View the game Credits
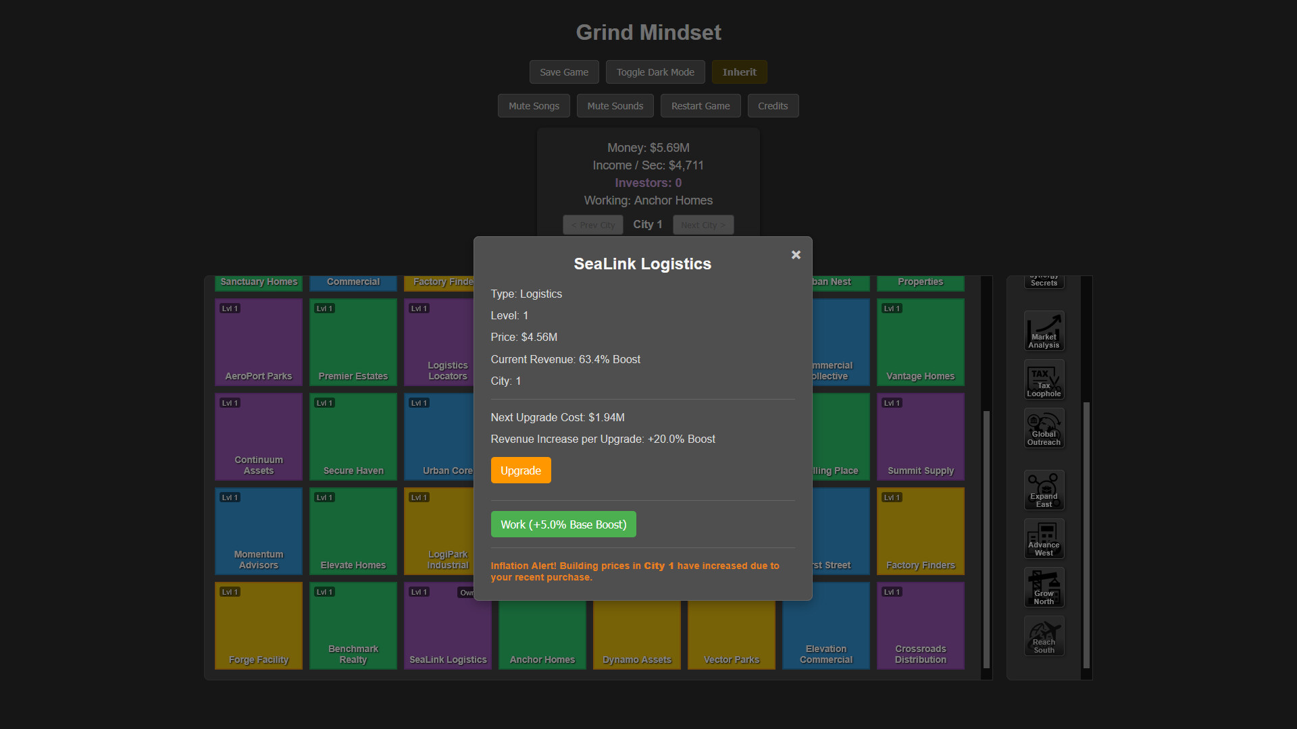Viewport: 1297px width, 729px height. pos(773,105)
